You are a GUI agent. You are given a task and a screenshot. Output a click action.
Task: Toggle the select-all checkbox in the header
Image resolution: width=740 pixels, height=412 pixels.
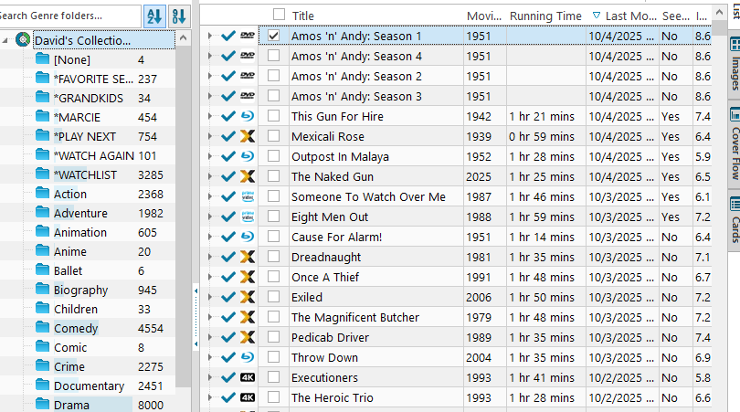pyautogui.click(x=279, y=15)
